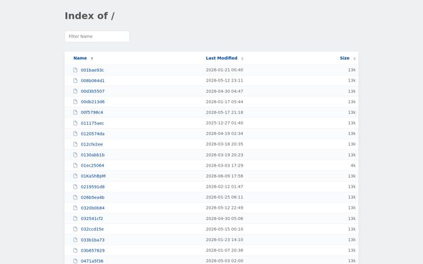
Task: Focus the Filter Name input field
Action: click(x=97, y=36)
